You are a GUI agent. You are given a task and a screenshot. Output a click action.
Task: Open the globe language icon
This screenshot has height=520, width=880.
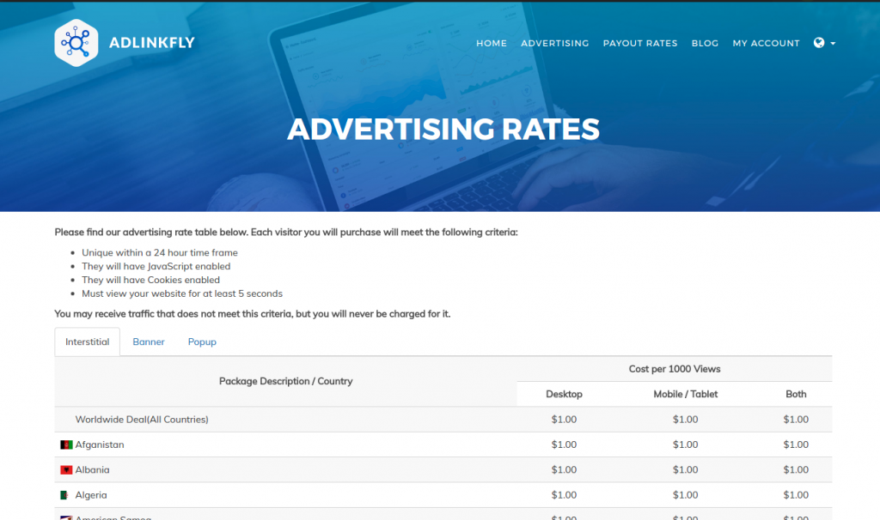(x=818, y=43)
